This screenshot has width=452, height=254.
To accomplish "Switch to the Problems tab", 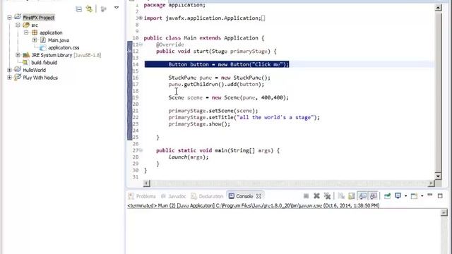I will point(142,196).
